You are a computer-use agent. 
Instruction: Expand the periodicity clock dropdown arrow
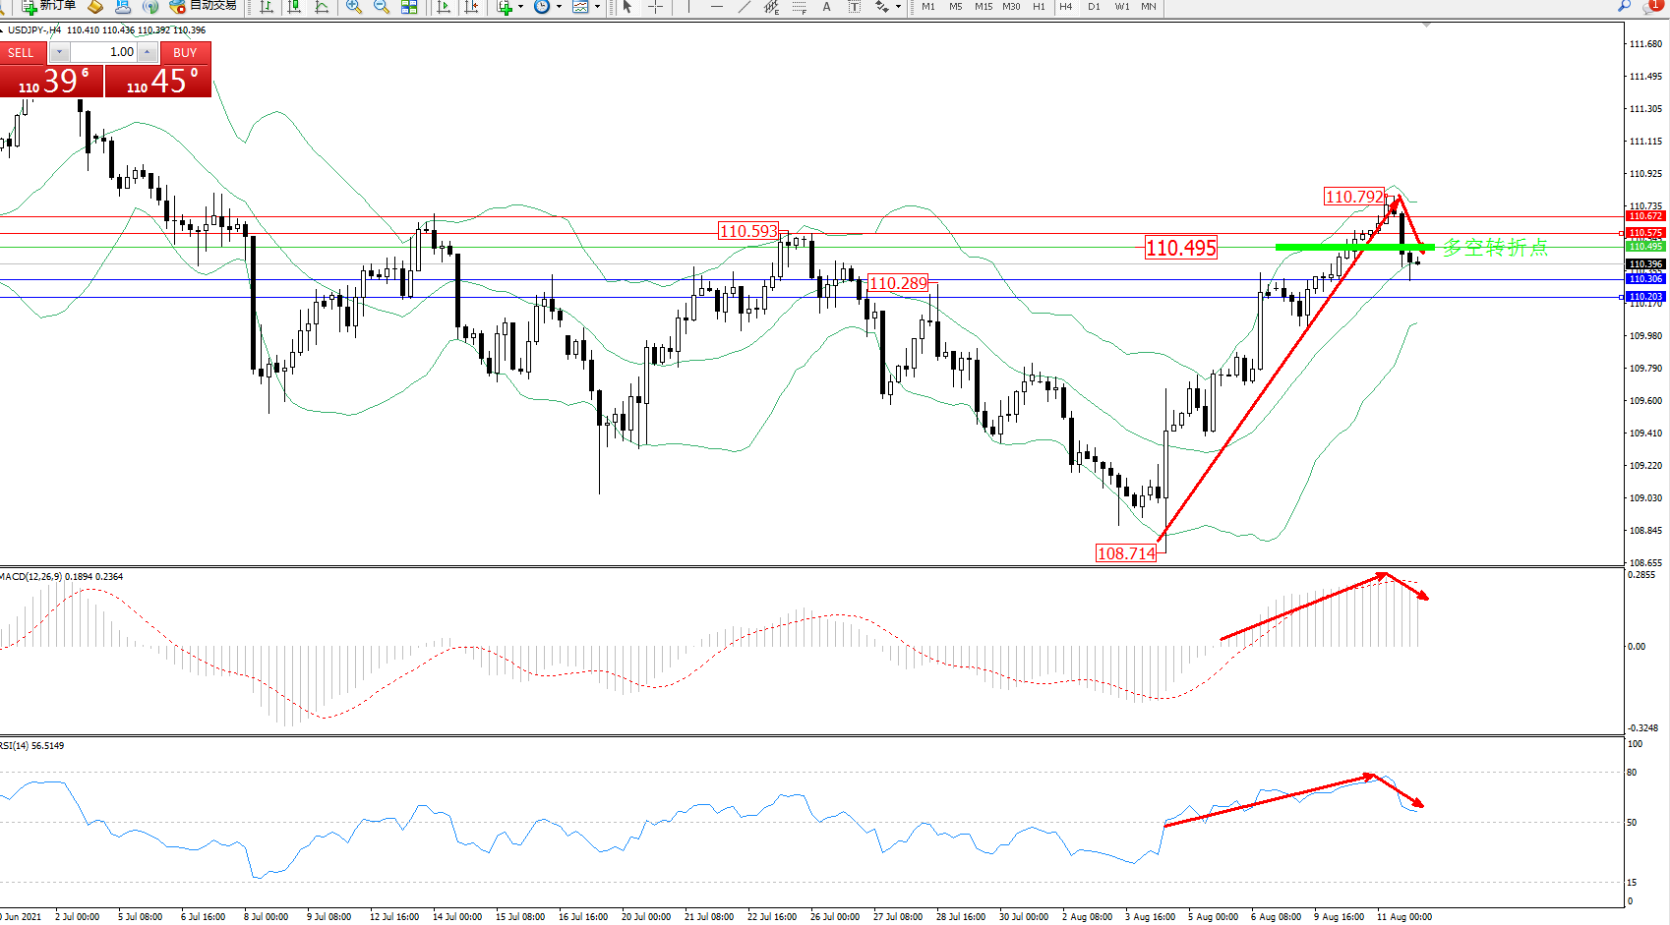(559, 7)
